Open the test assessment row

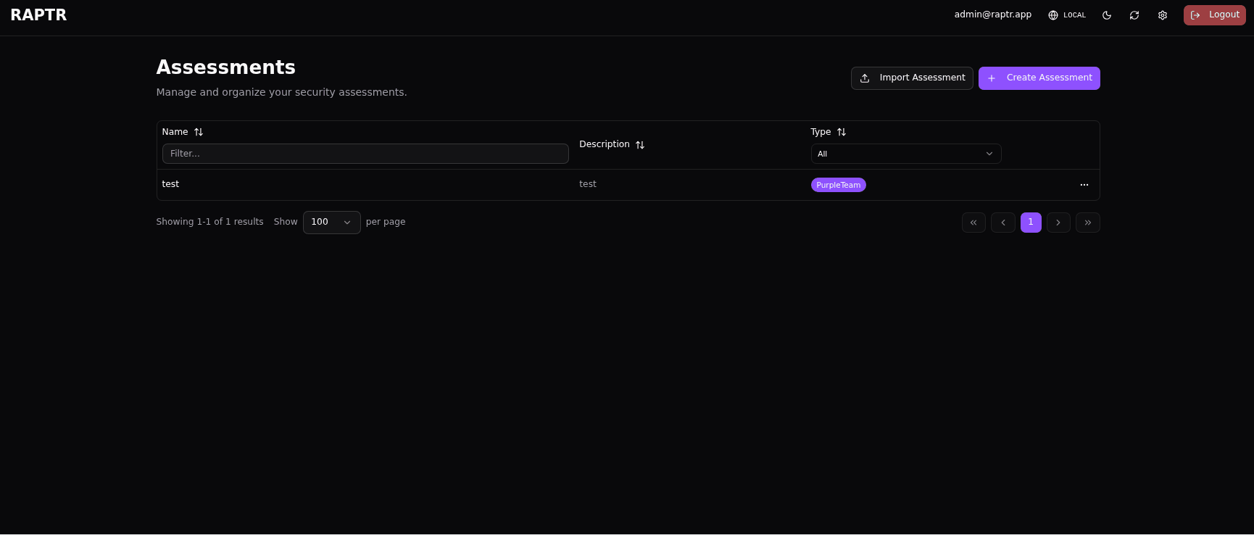tap(170, 184)
